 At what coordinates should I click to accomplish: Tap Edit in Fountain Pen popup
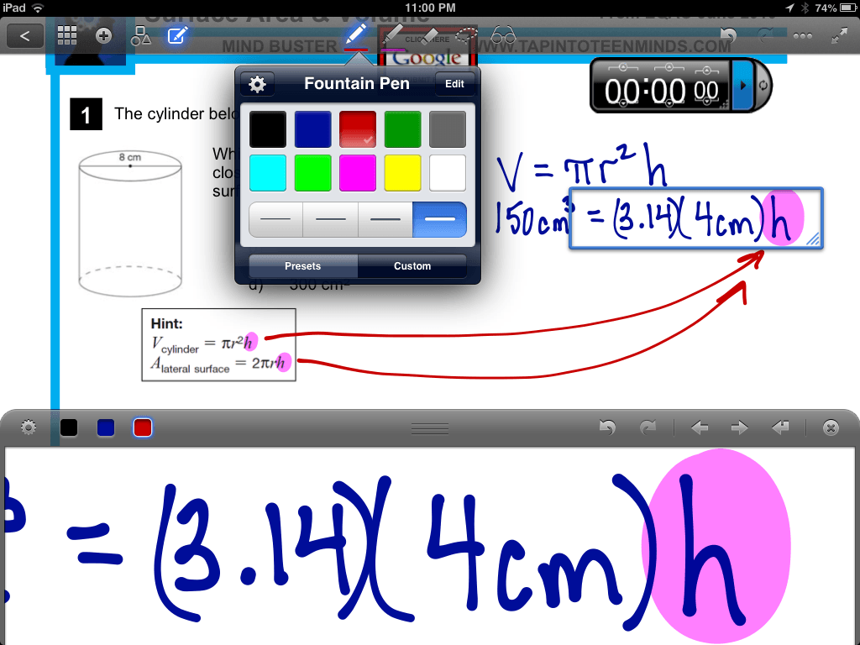click(454, 84)
